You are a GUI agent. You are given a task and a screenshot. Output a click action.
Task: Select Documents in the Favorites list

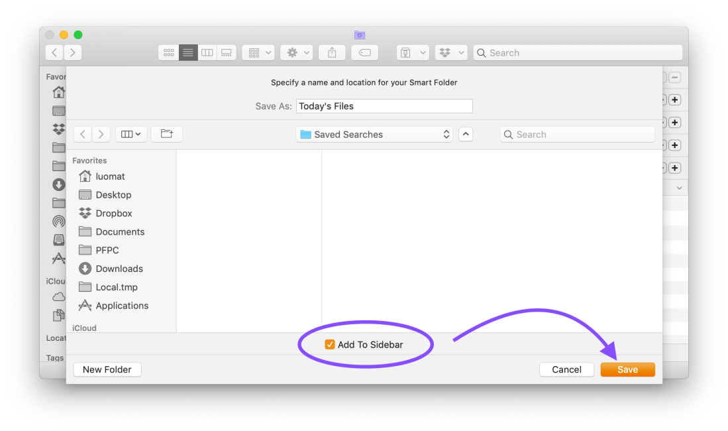click(119, 232)
